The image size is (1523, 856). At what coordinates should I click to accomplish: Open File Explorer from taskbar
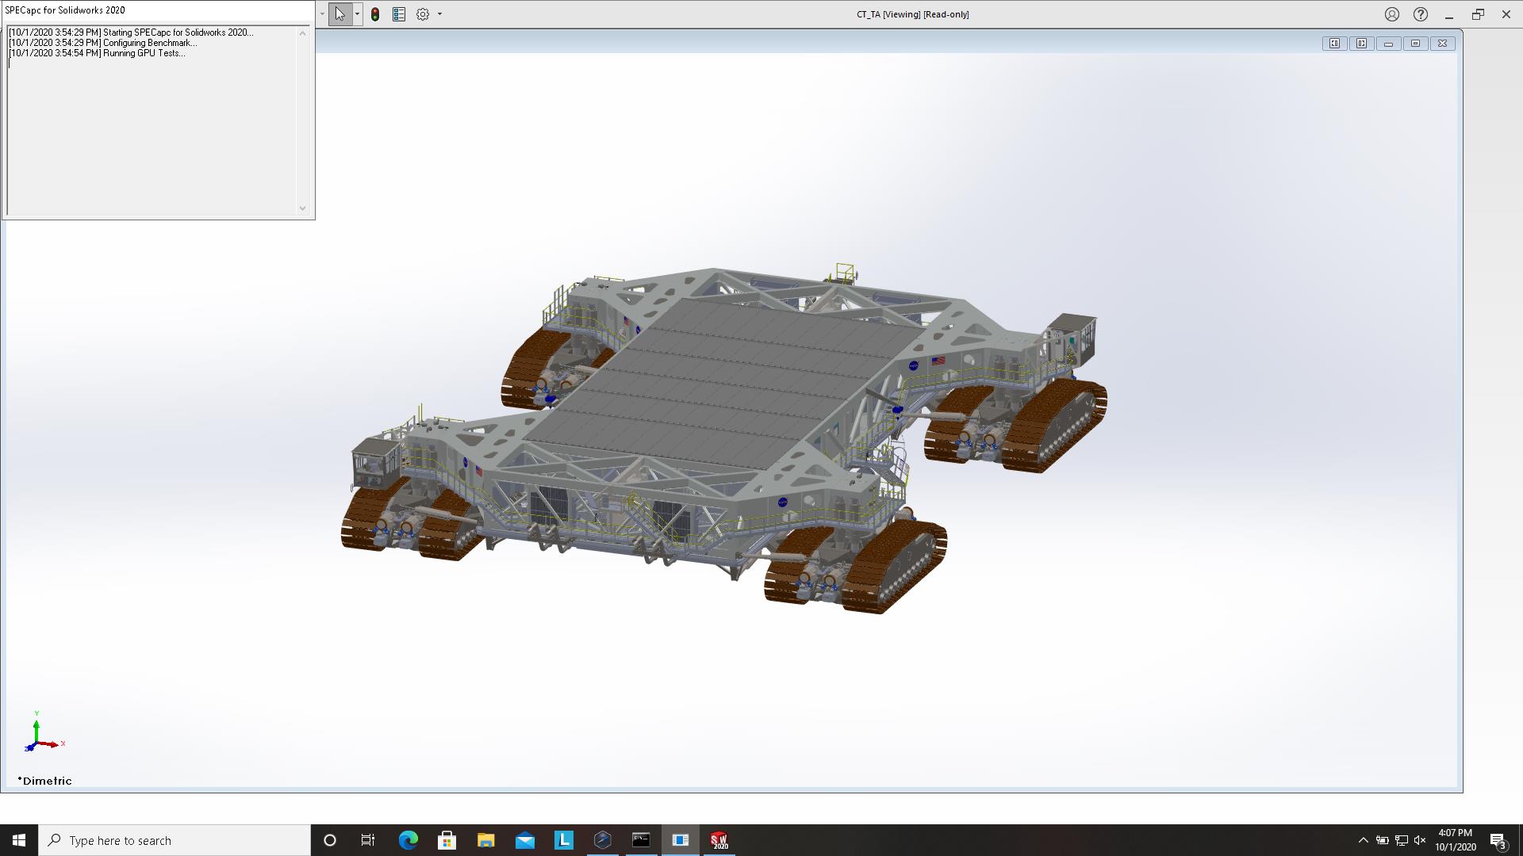pos(485,840)
